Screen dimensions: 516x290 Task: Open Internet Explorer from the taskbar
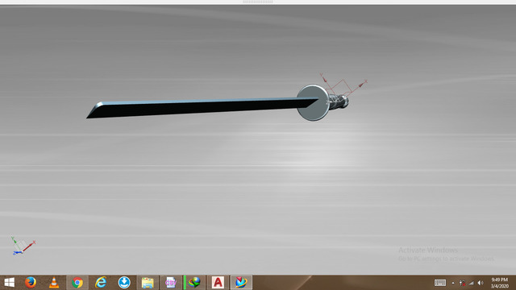101,283
